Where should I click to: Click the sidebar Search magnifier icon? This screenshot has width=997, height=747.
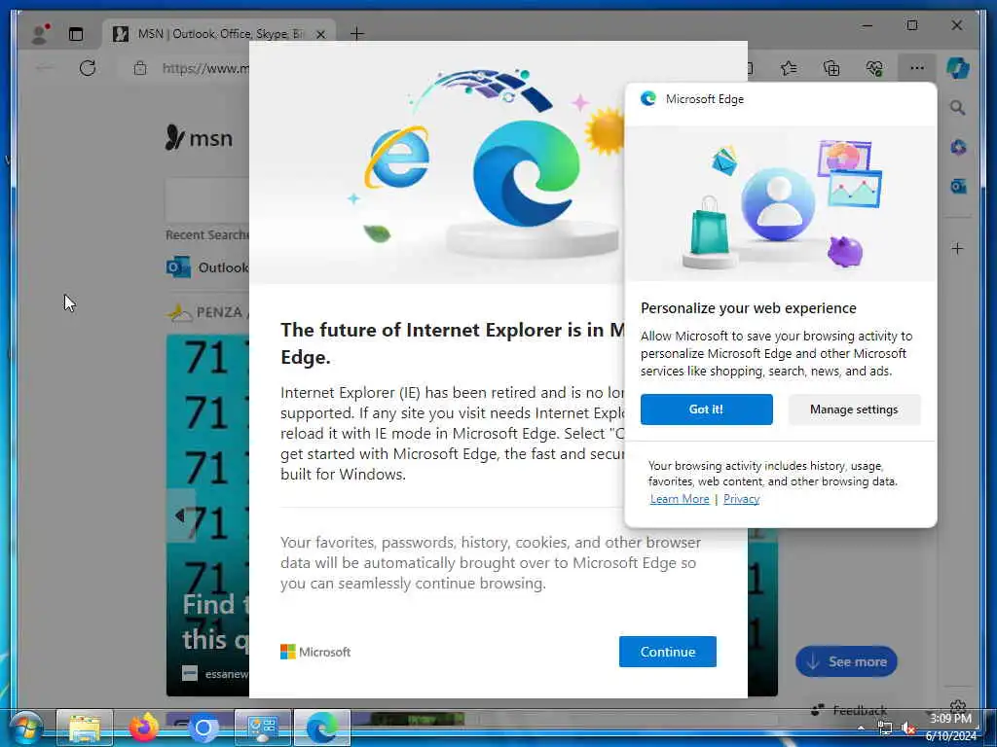point(958,107)
